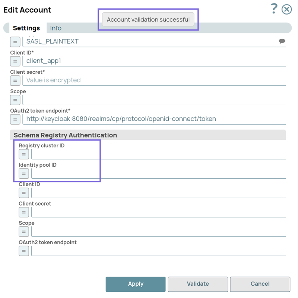Screen dimensions: 298x298
Task: Click the substitution icon beside the registry Scope
Action: click(23, 232)
